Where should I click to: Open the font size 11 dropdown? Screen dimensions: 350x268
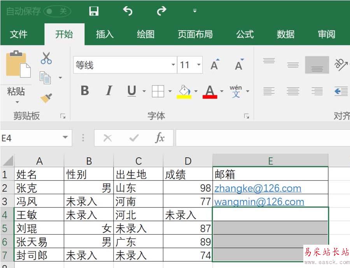tap(199, 64)
